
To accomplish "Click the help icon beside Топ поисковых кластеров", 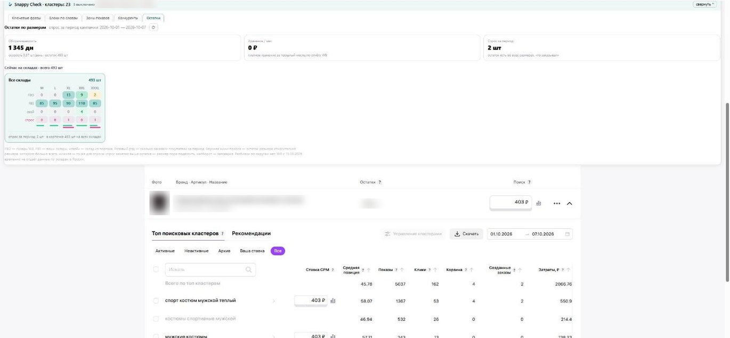I will click(222, 234).
